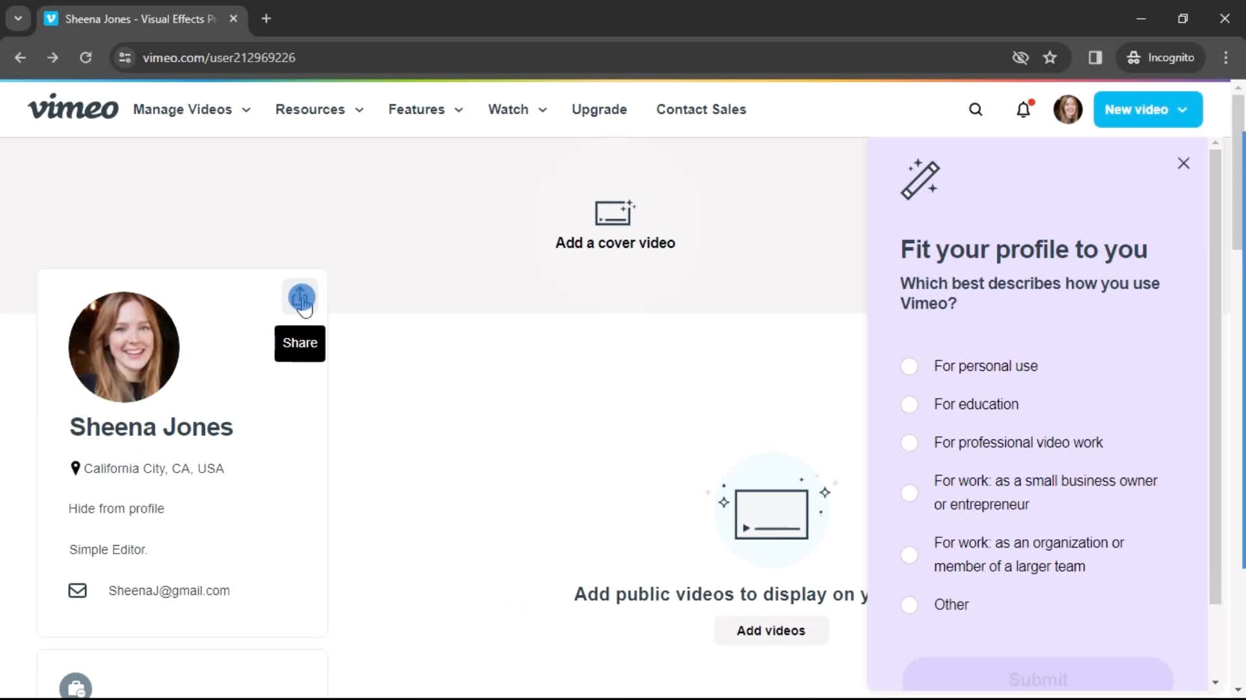The image size is (1246, 700).
Task: Open the Chrome three-dot menu
Action: coord(1225,58)
